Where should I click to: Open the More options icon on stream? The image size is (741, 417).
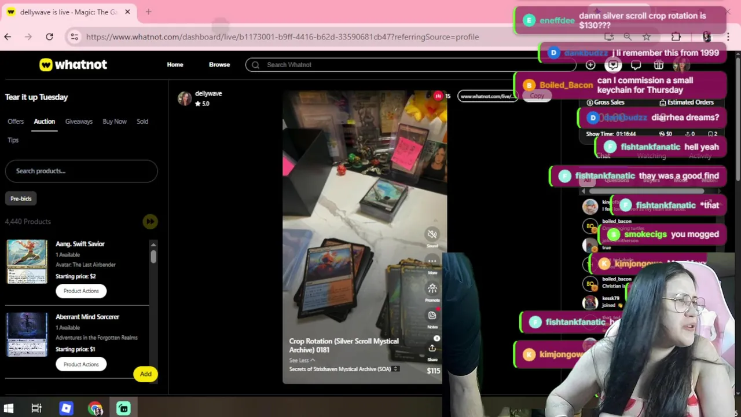pyautogui.click(x=432, y=261)
